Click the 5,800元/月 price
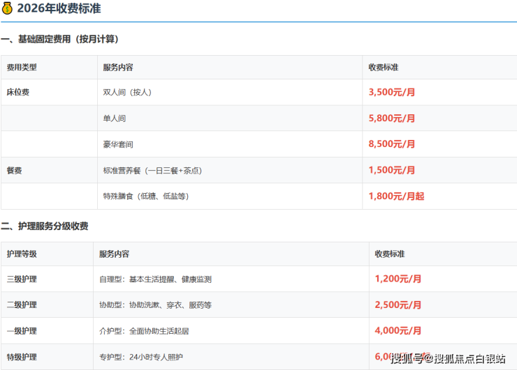The image size is (517, 370). click(391, 118)
